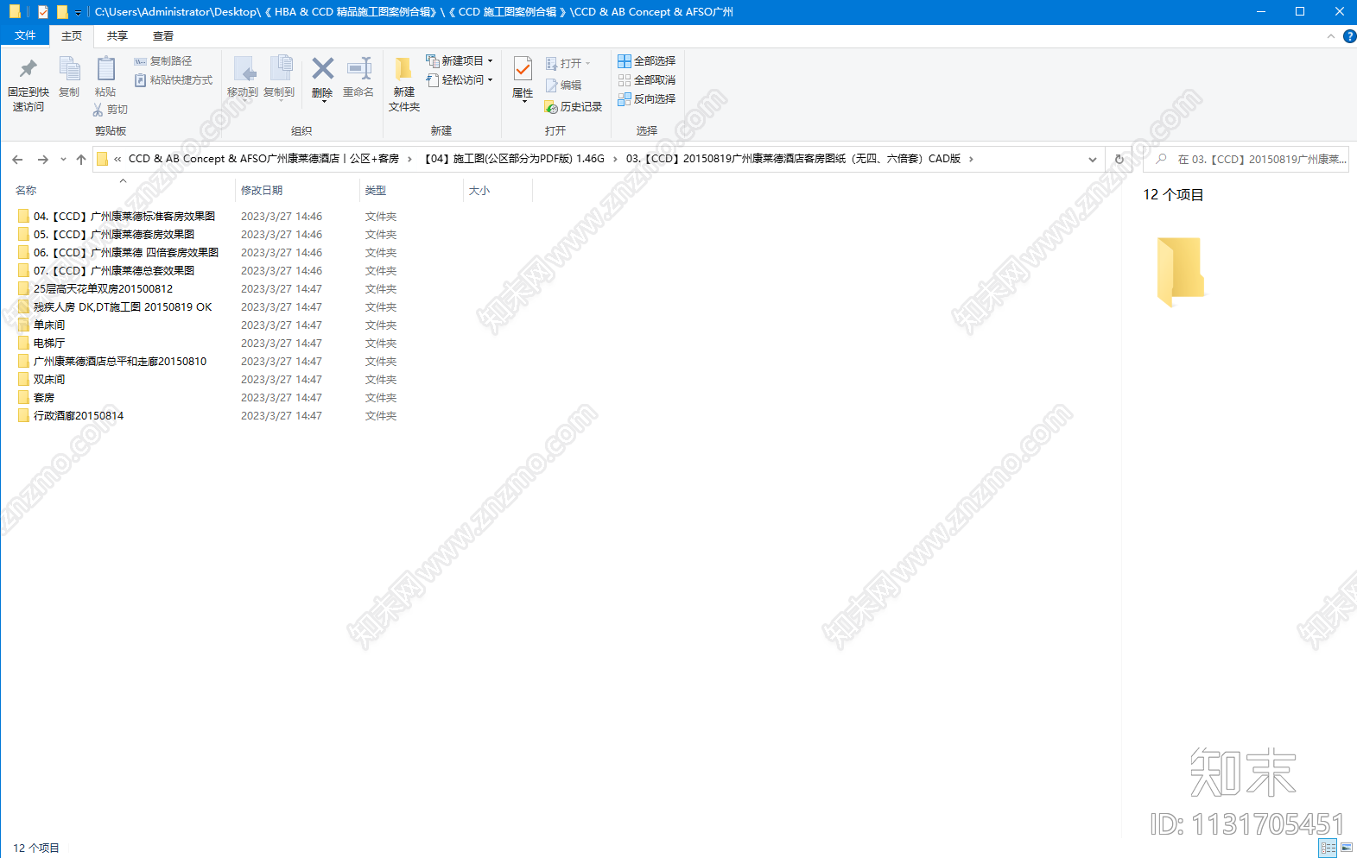Click the Pin to Quick Access icon
The width and height of the screenshot is (1357, 858).
(x=29, y=69)
